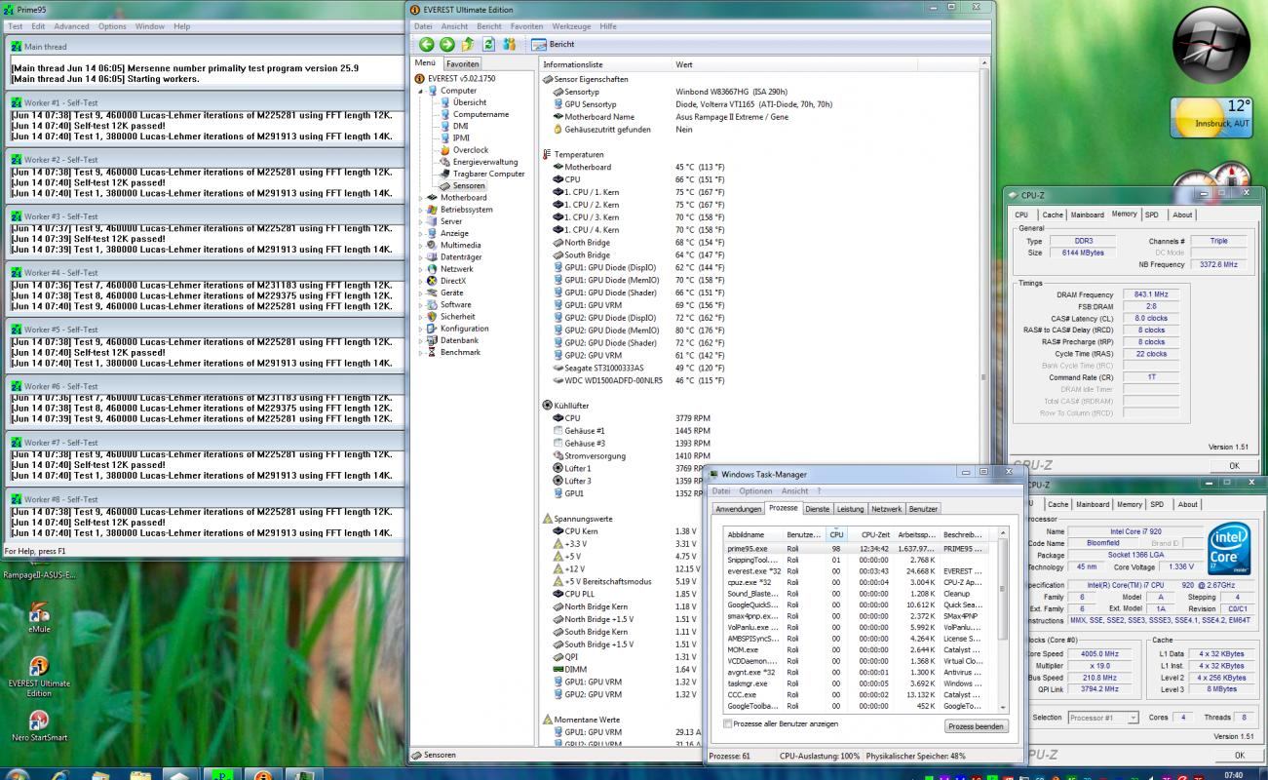Switch to Task-Manager Leistung tab

[850, 509]
